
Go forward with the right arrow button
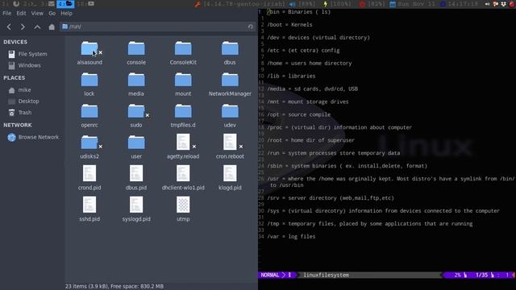(23, 27)
